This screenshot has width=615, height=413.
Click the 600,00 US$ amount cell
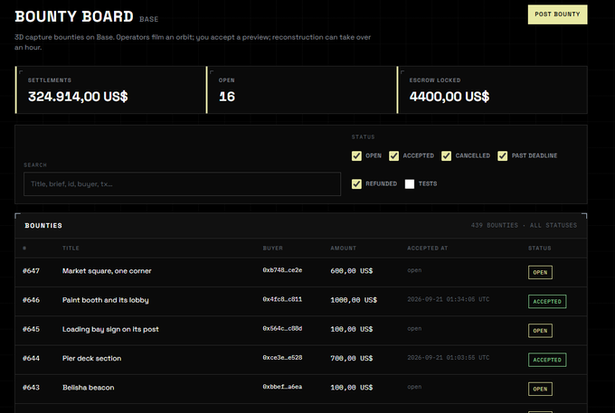(352, 271)
